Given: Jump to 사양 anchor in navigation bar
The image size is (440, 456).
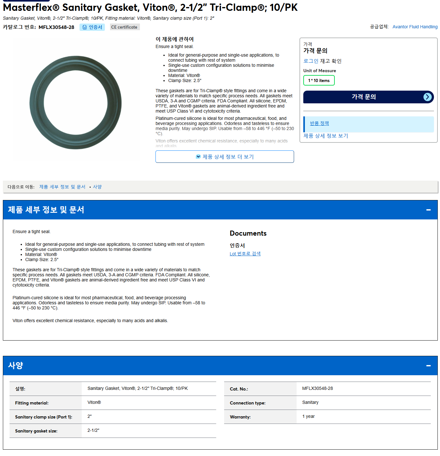Looking at the screenshot, I should [97, 187].
